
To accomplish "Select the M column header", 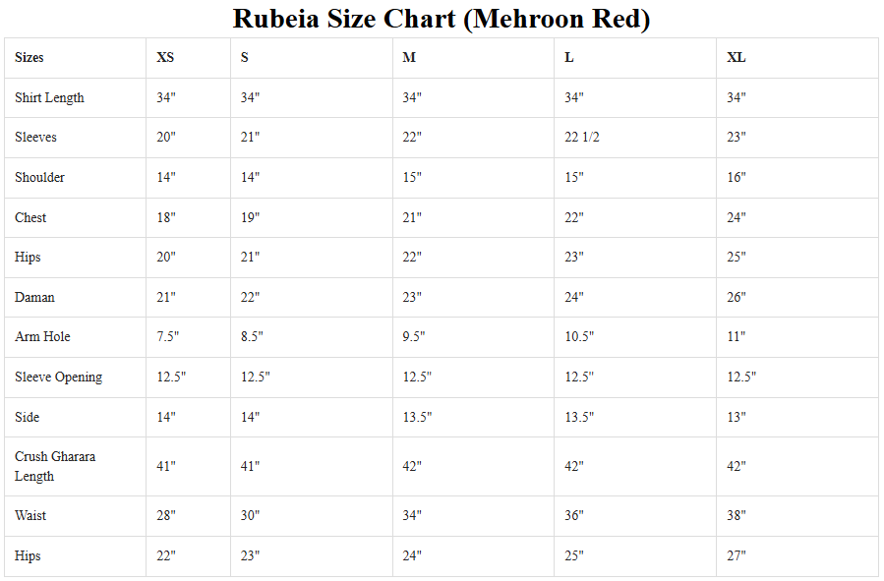I will click(x=409, y=58).
